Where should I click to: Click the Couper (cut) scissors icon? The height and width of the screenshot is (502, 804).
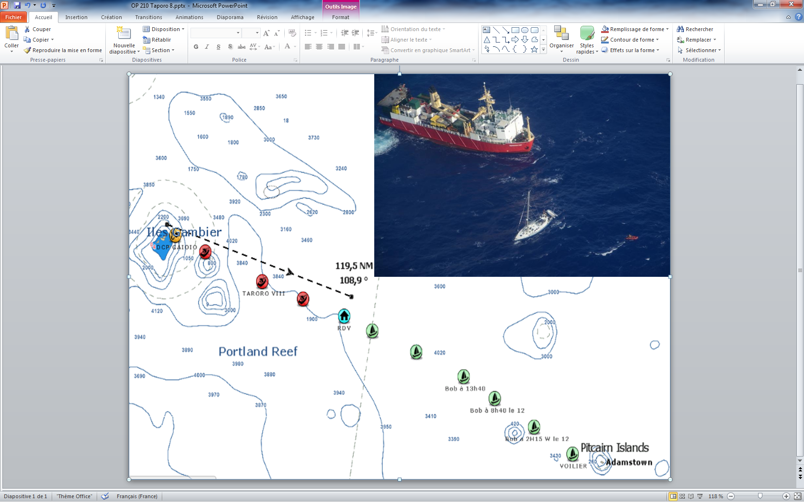coord(27,29)
